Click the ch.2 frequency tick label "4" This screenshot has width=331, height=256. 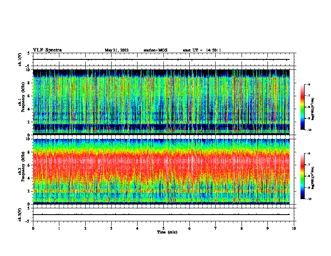29,179
